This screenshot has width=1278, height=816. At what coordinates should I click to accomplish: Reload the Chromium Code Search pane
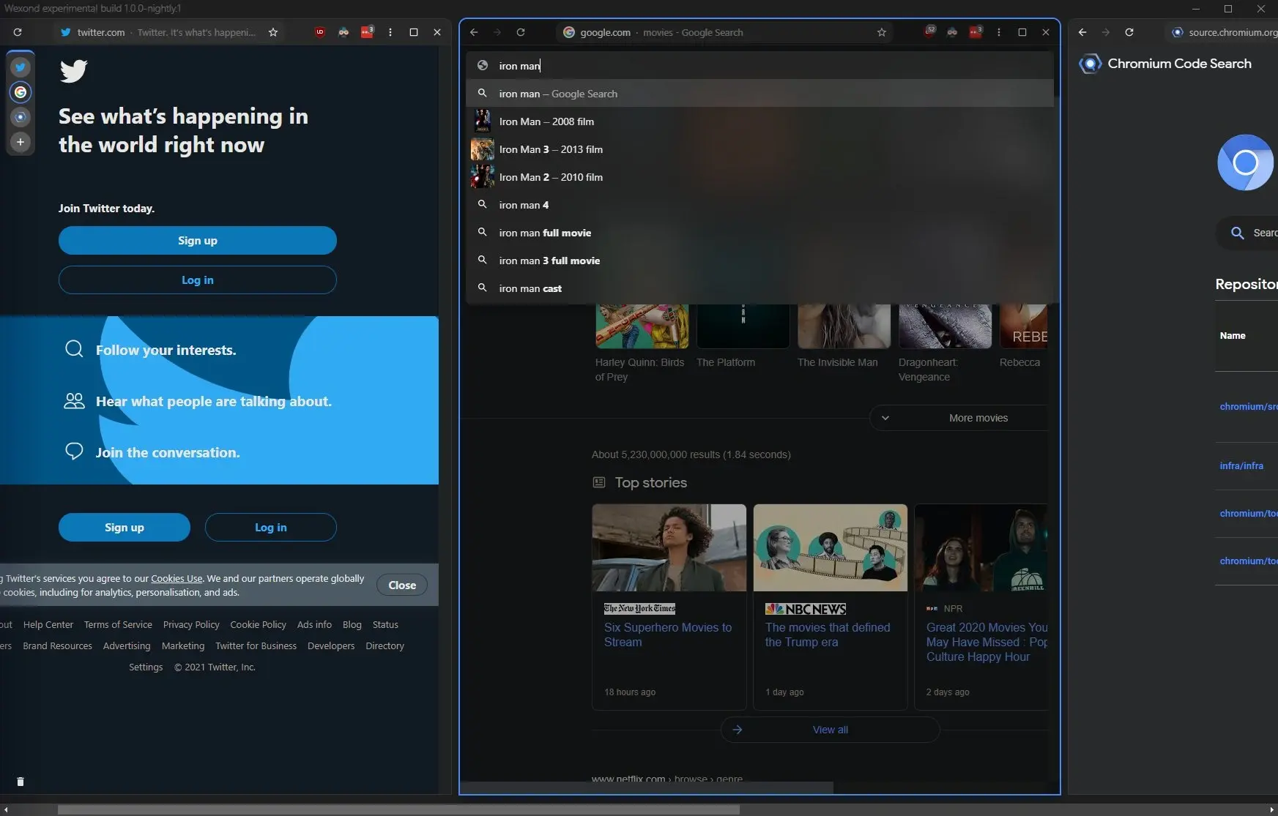click(1129, 32)
